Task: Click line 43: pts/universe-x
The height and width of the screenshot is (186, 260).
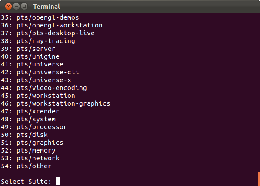Action: (36, 80)
